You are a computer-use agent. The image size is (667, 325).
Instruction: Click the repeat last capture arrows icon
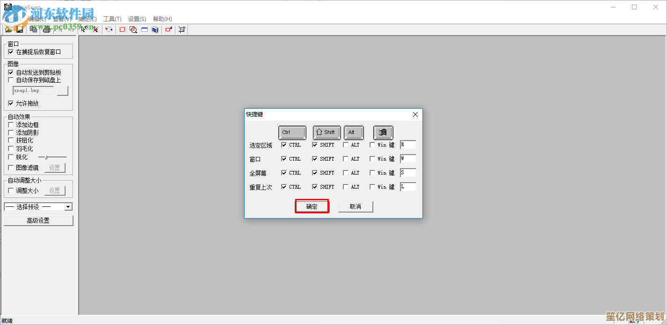109,29
